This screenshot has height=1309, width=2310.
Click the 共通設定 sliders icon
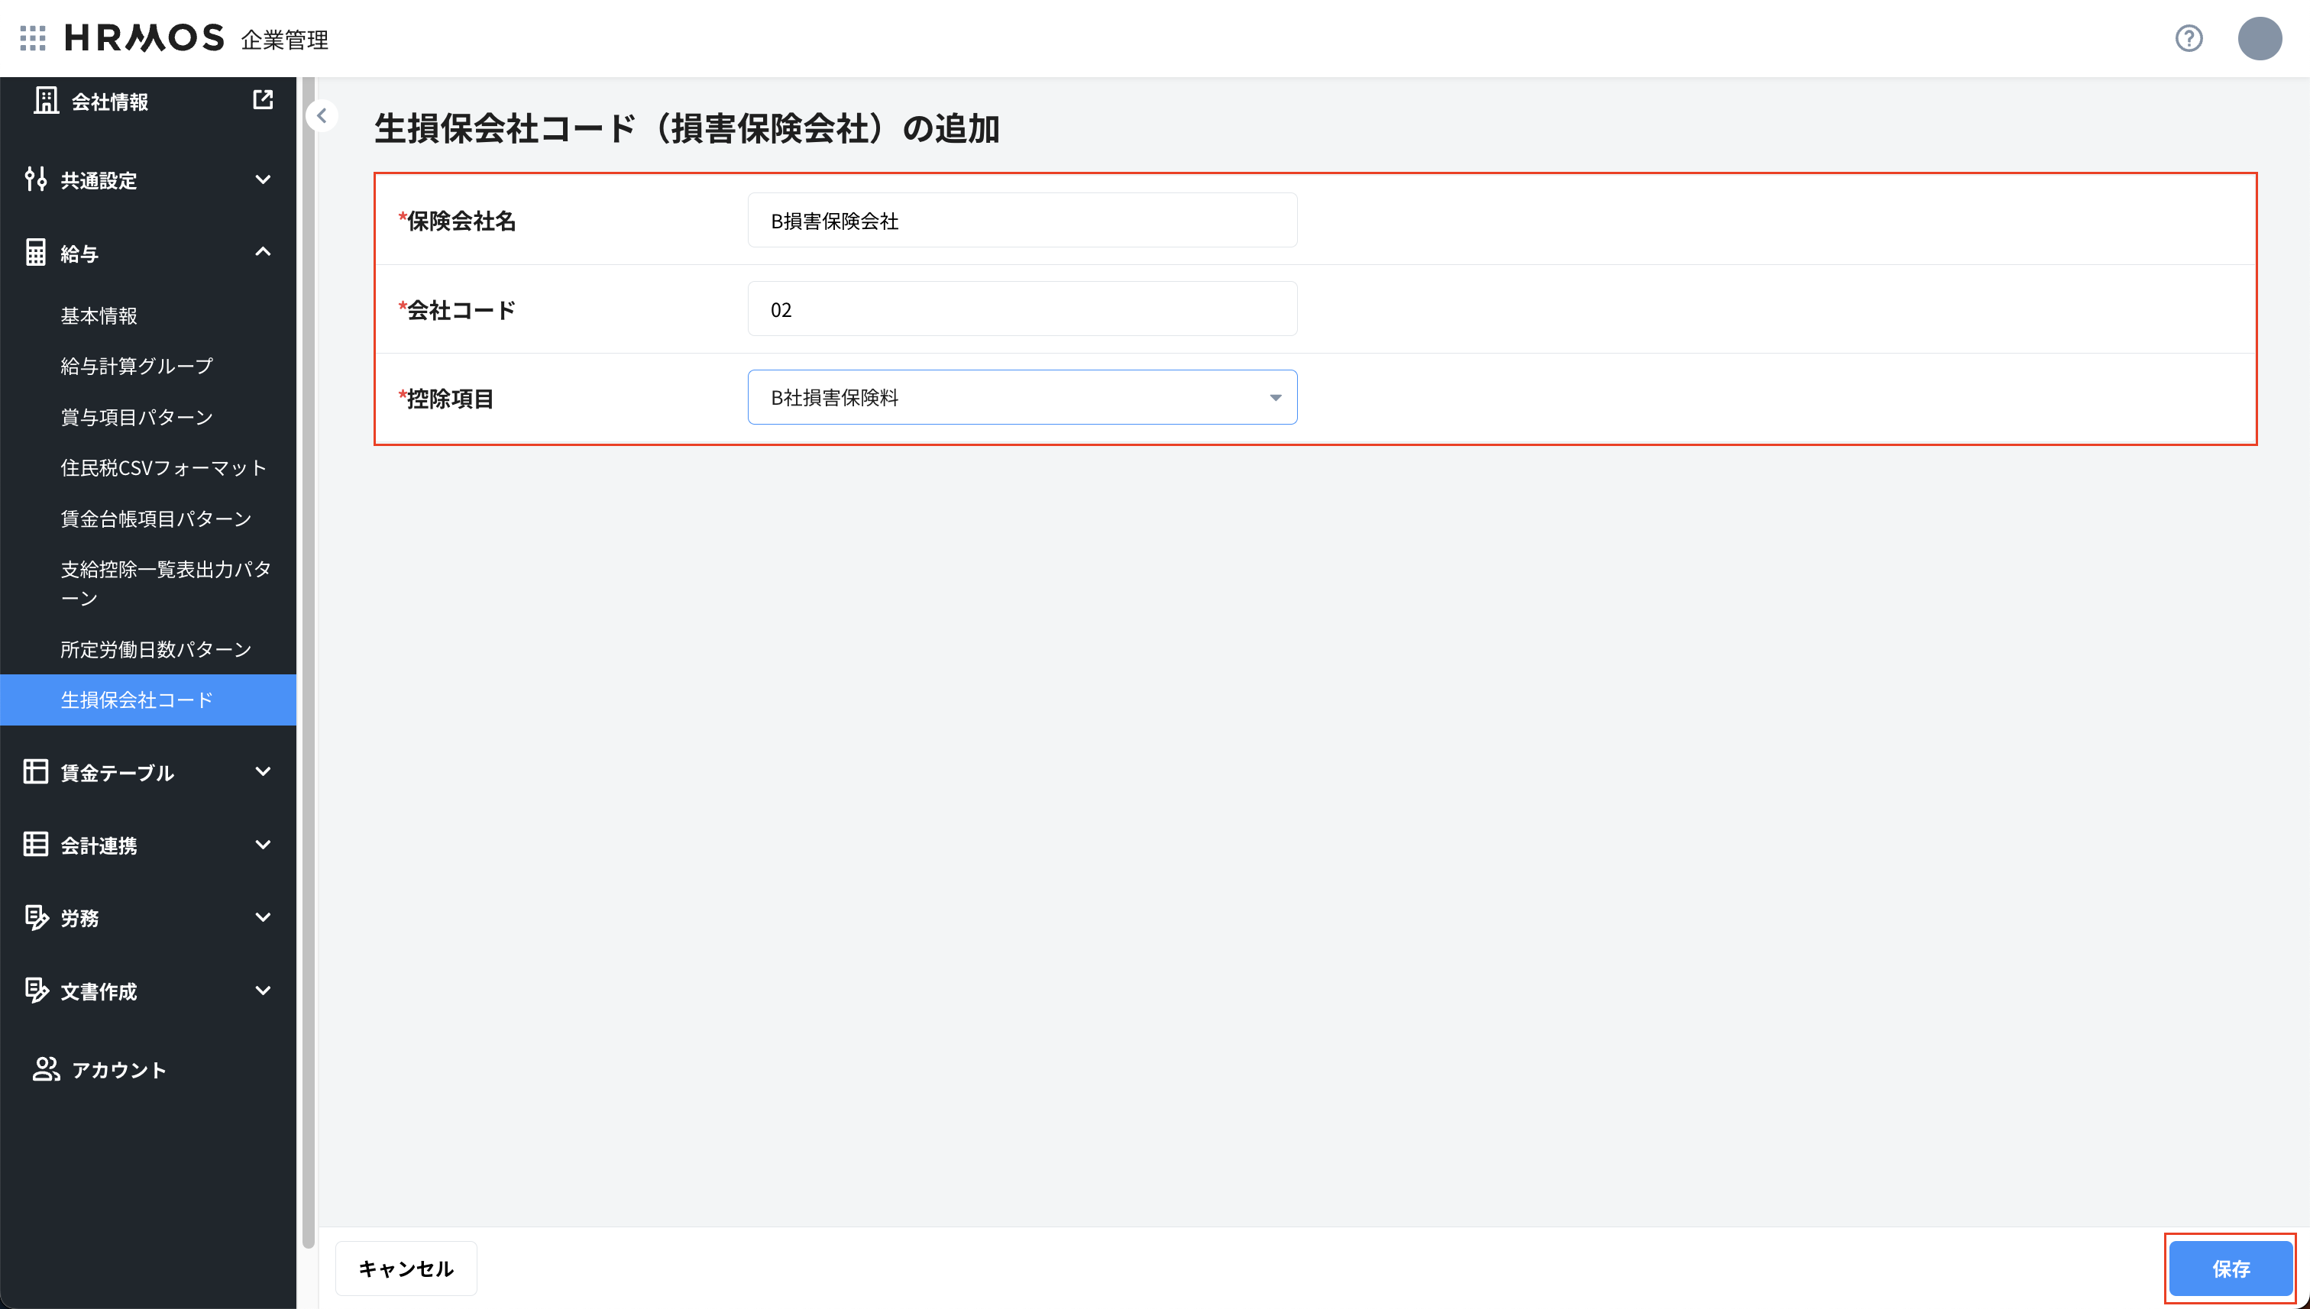click(x=37, y=179)
